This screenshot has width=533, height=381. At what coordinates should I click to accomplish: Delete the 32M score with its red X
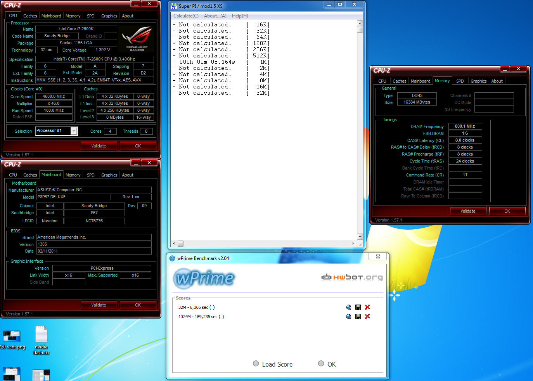tap(367, 307)
